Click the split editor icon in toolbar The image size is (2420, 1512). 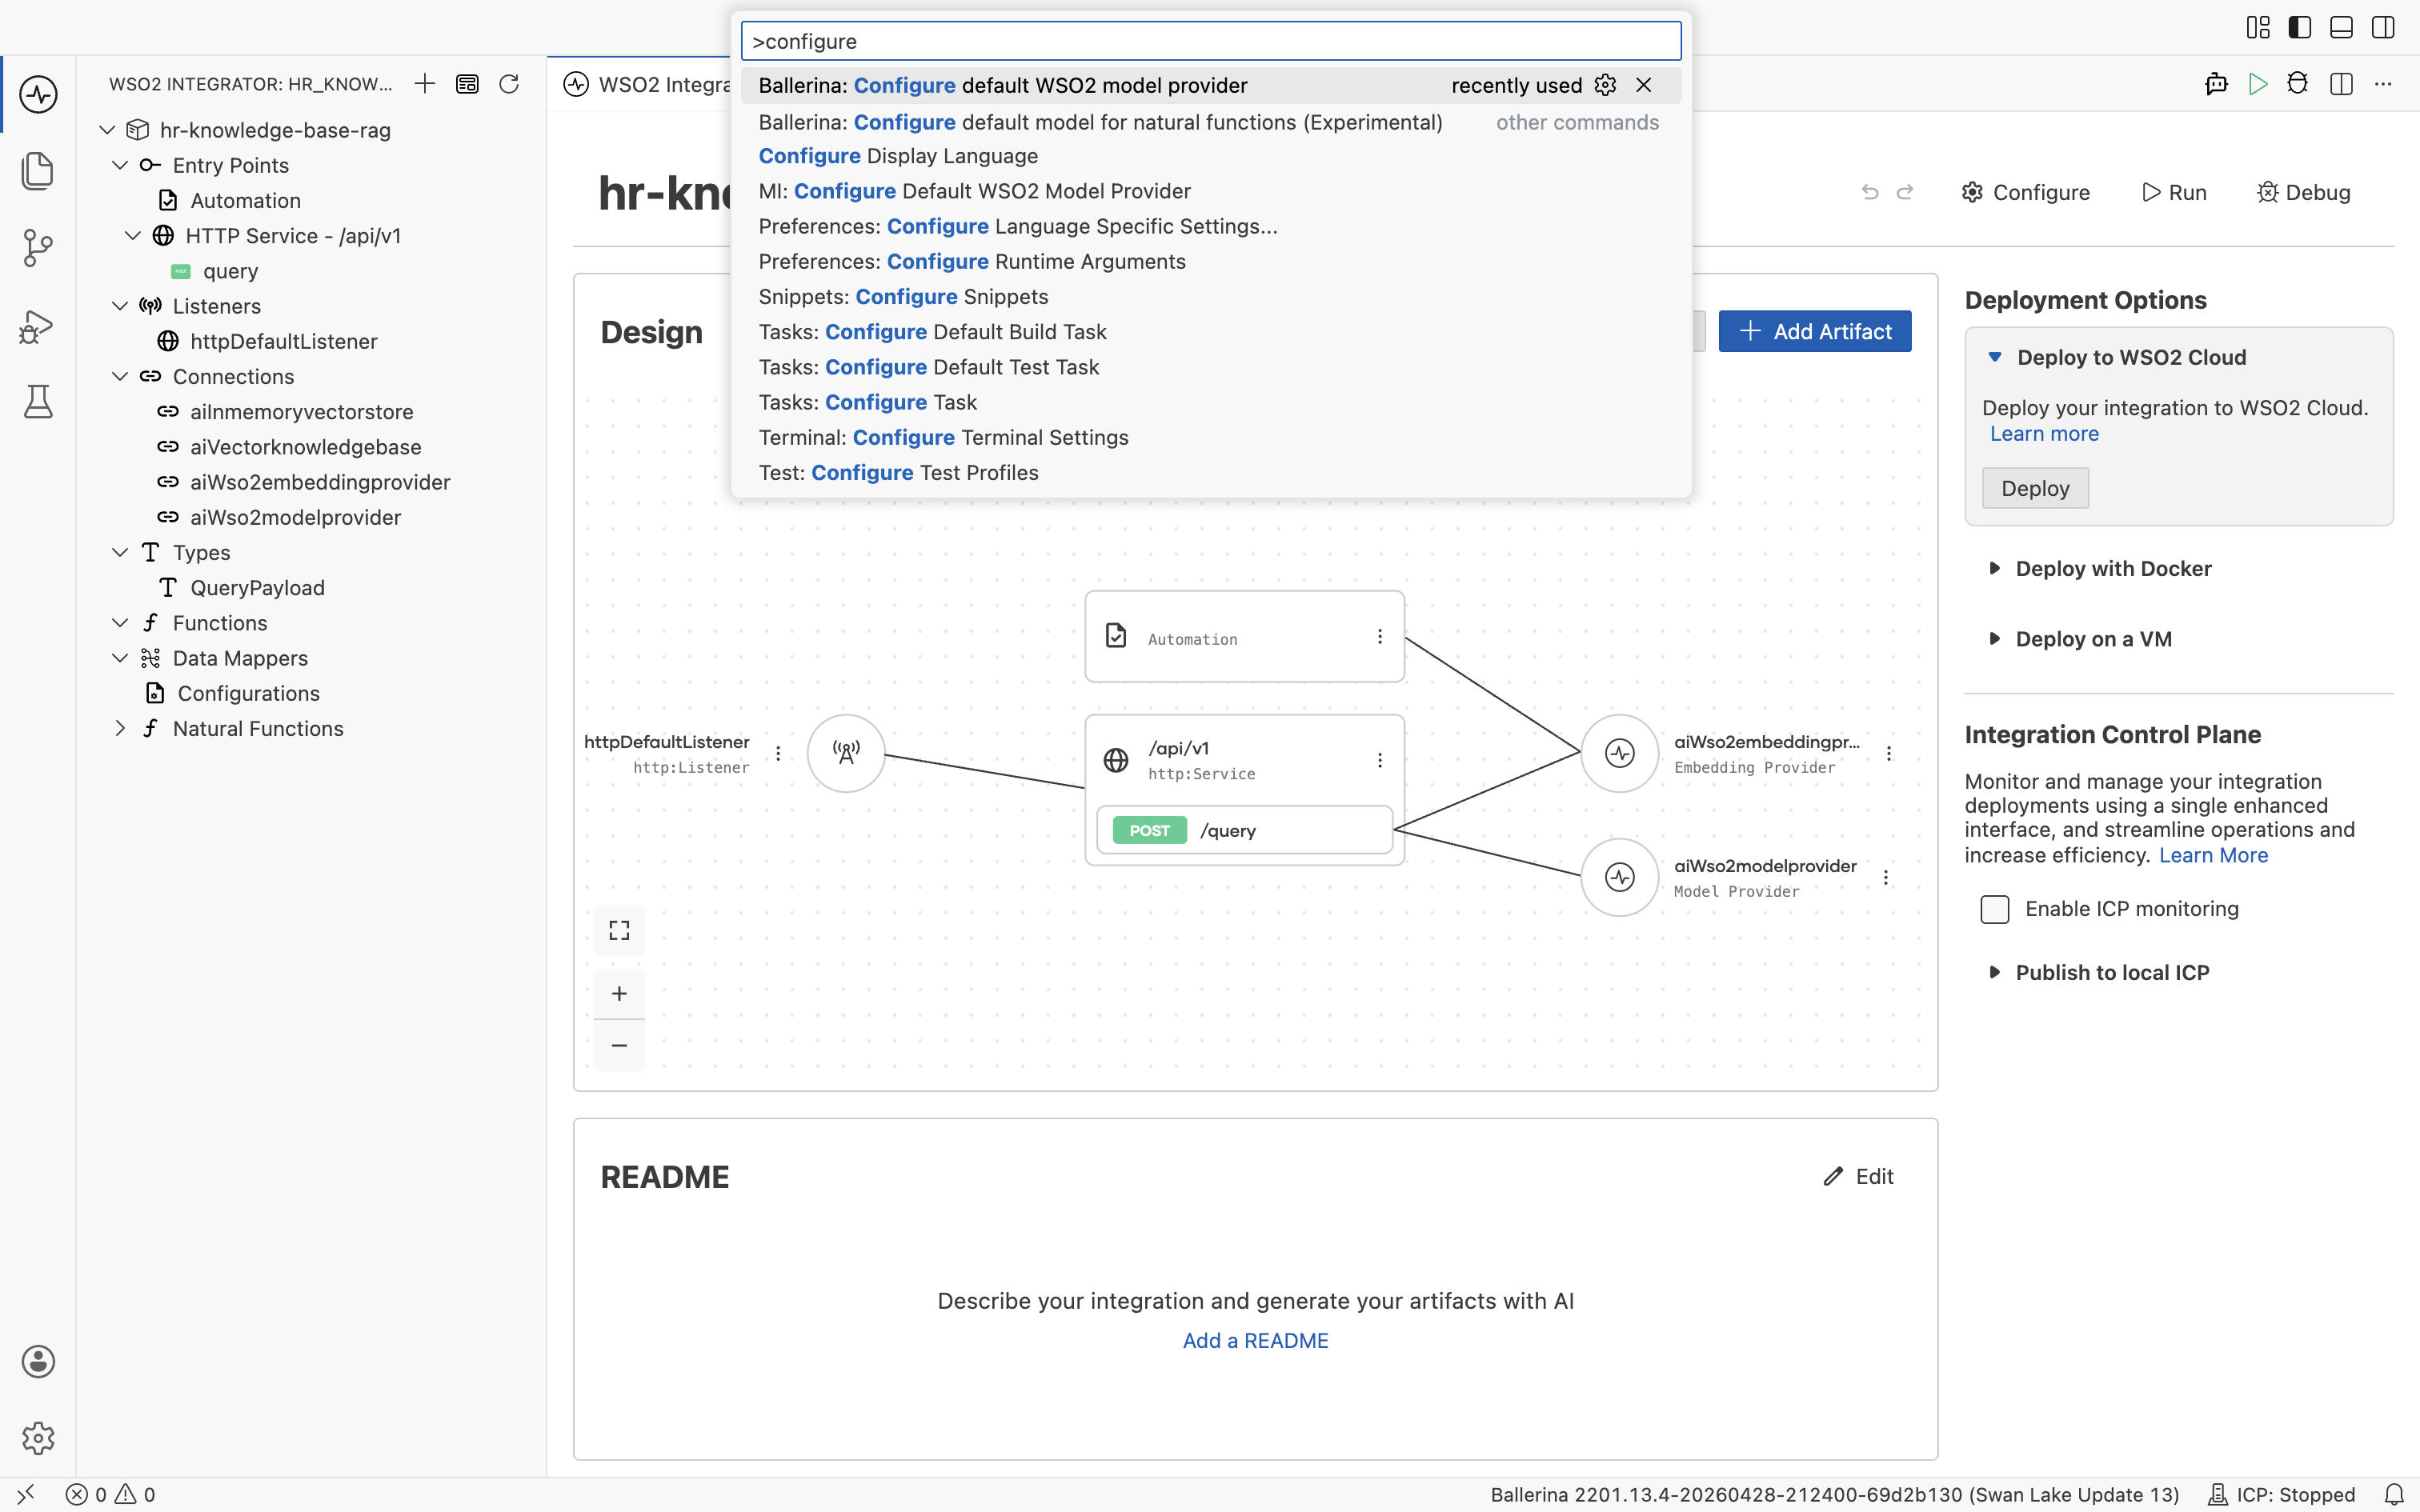2341,84
